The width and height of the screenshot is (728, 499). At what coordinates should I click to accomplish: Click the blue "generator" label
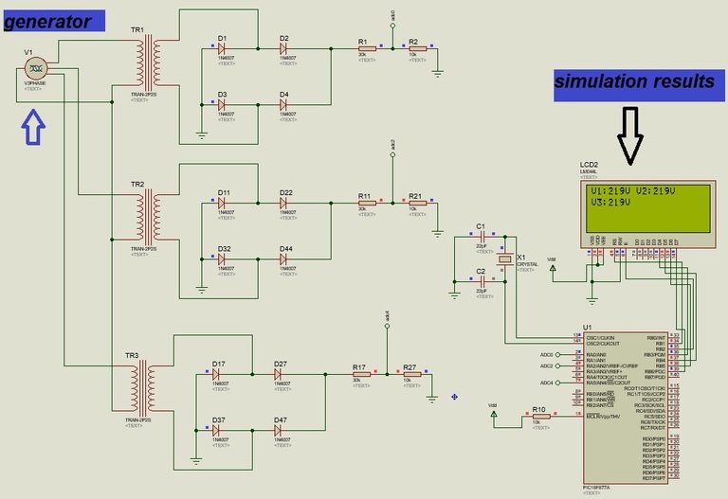coord(48,20)
